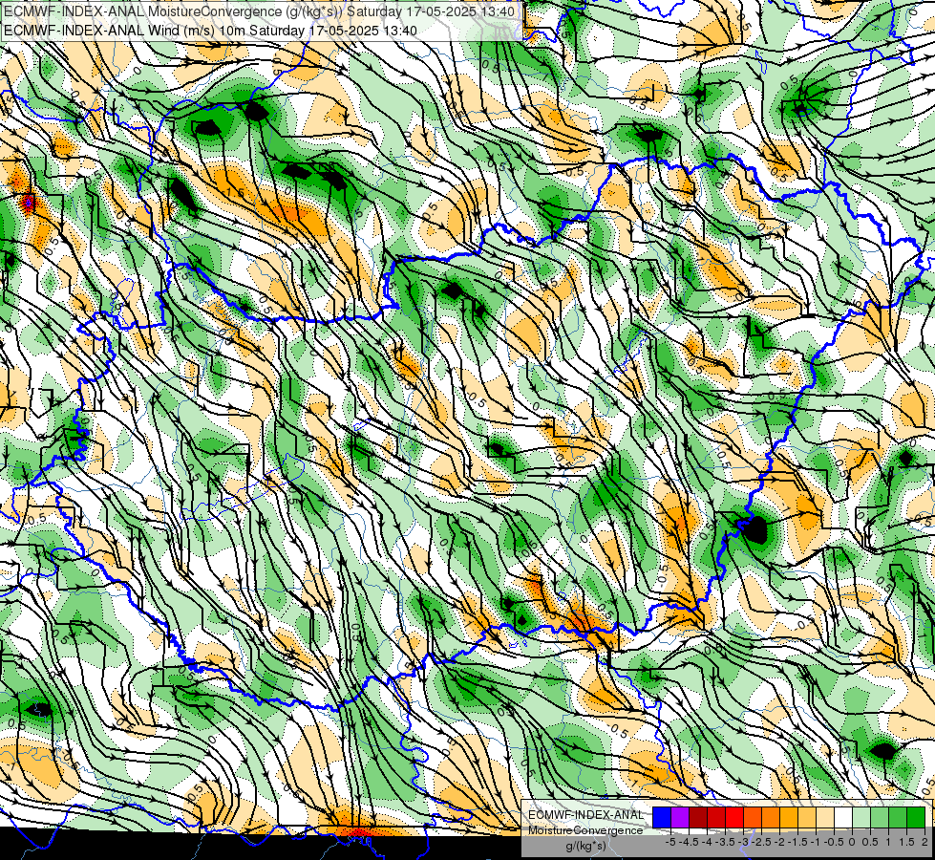Click the legend label ECMWF-INDEX-ANAL

(x=586, y=815)
